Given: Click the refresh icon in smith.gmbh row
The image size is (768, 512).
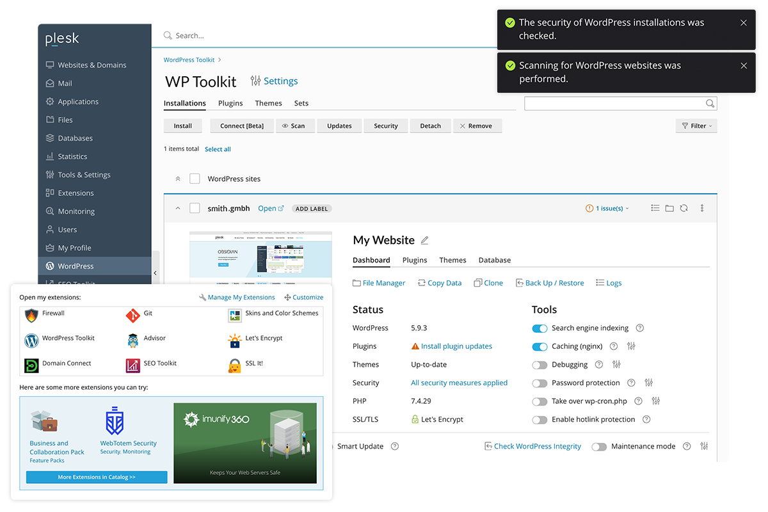Looking at the screenshot, I should click(x=684, y=208).
